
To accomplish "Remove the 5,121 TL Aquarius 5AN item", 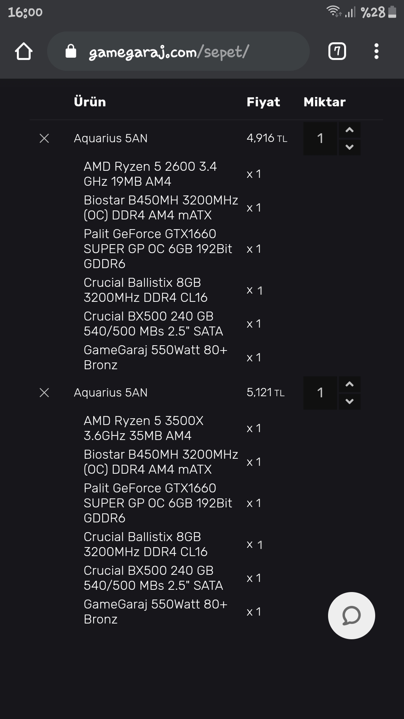I will (44, 393).
